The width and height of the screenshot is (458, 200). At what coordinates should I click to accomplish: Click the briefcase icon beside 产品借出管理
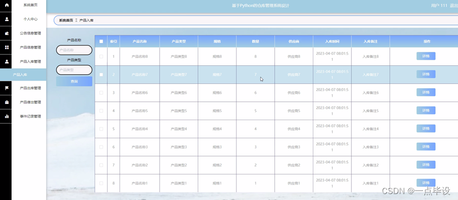pyautogui.click(x=7, y=102)
